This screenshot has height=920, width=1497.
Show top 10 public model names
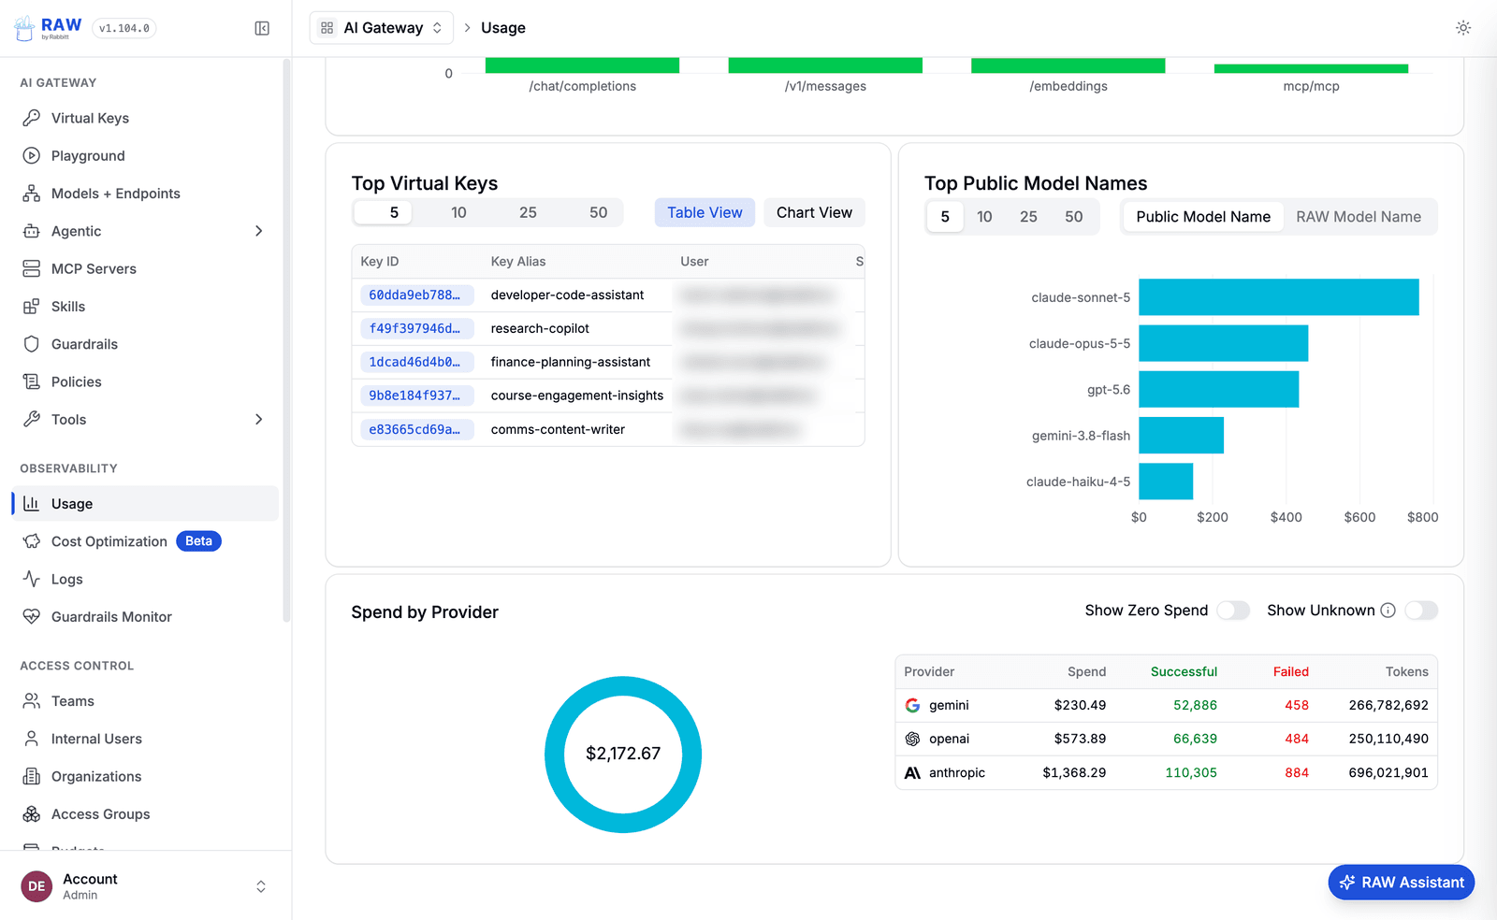pos(984,217)
